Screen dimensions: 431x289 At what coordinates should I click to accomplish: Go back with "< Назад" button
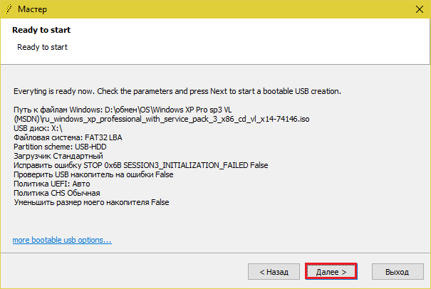(x=274, y=272)
